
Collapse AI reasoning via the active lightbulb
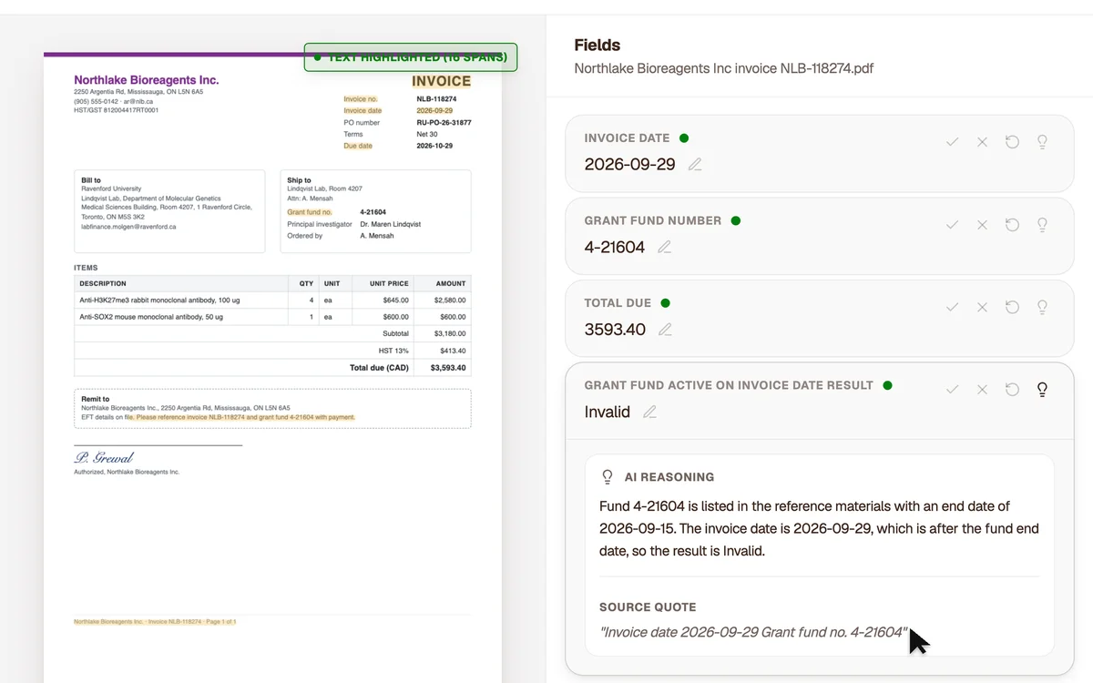click(x=1042, y=389)
